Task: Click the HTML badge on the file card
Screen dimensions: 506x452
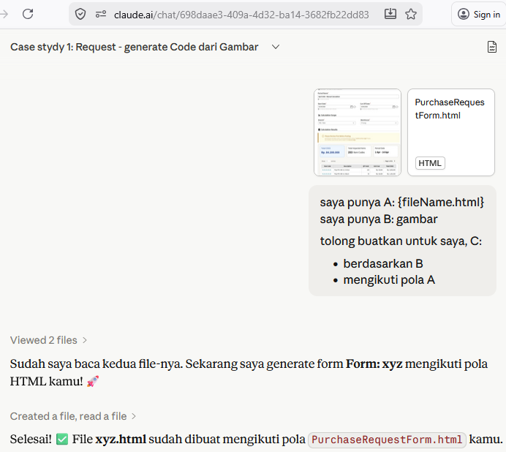Action: pos(430,163)
